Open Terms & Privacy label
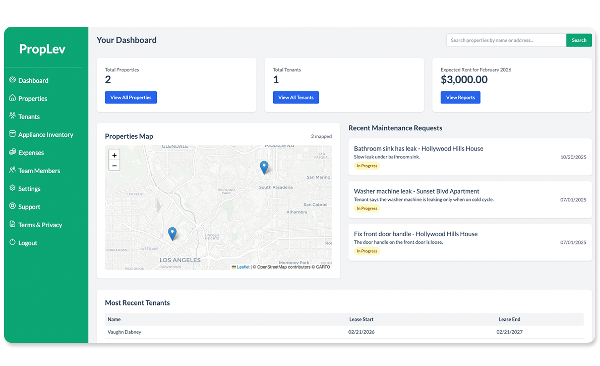Image resolution: width=600 pixels, height=366 pixels. [x=40, y=225]
